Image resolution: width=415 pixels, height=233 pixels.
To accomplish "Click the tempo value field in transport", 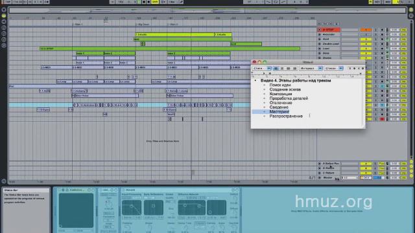I will pos(18,1).
